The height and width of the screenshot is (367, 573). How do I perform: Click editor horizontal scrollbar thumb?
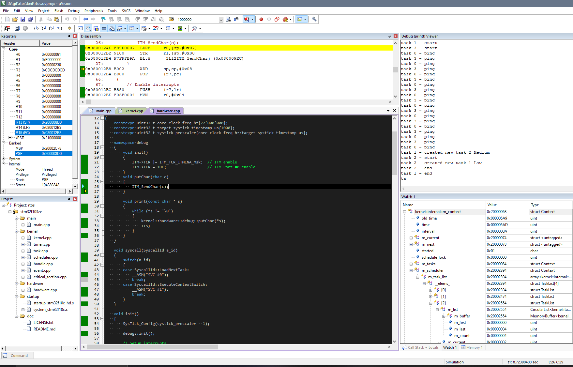click(152, 347)
